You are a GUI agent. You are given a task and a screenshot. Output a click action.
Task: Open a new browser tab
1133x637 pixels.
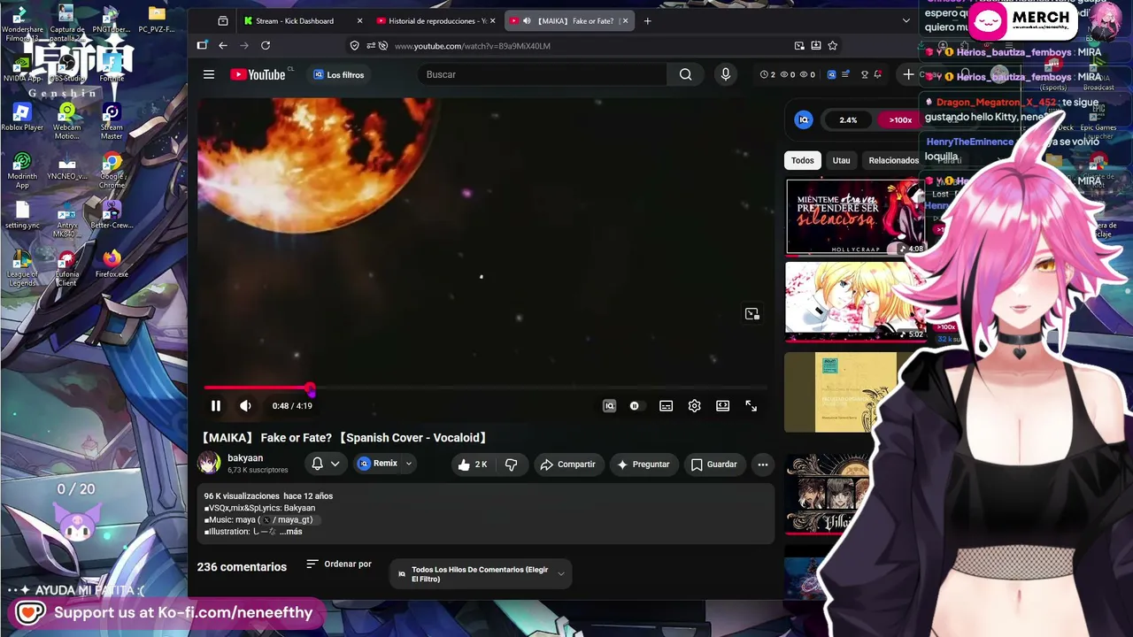click(x=647, y=20)
